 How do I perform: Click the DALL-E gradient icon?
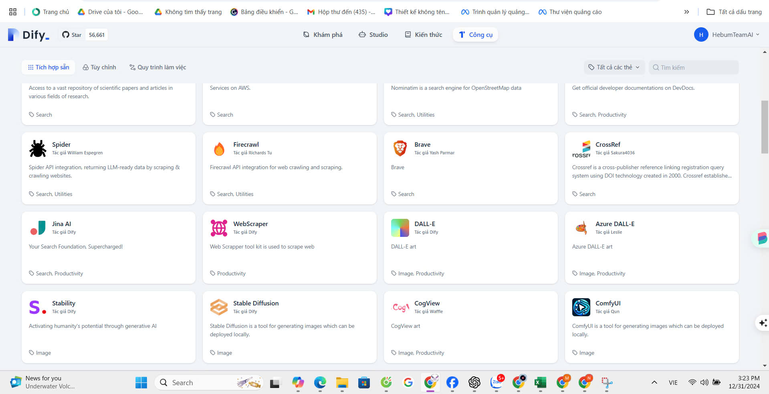400,228
